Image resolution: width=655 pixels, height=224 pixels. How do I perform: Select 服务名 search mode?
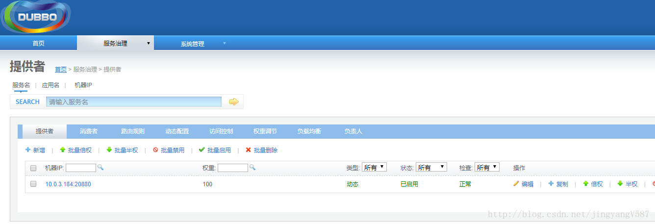click(21, 85)
